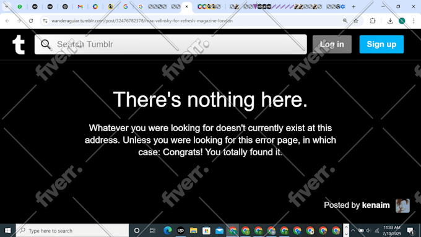Open the notification center
The height and width of the screenshot is (237, 421).
coord(410,231)
